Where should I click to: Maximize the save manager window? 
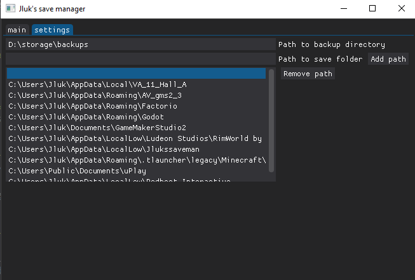pyautogui.click(x=372, y=9)
